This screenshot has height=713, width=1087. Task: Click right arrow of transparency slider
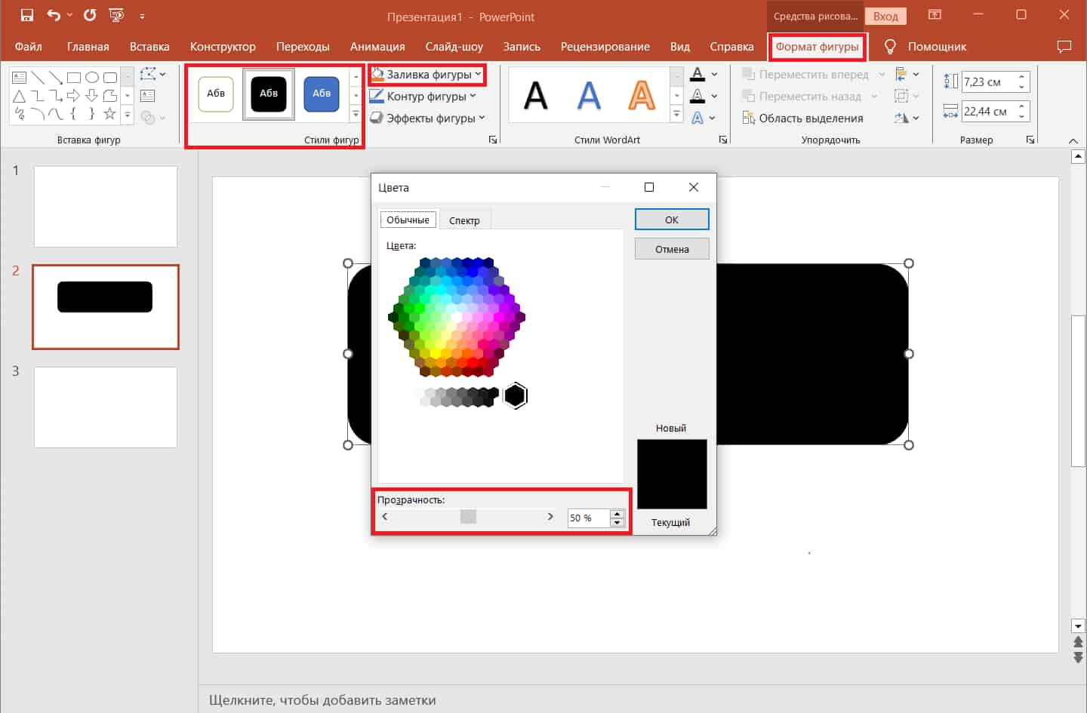point(550,516)
